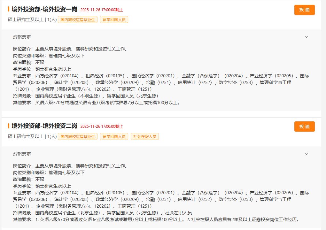Select 留学回国人员 tag on 境外投资二岗
Image resolution: width=326 pixels, height=230 pixels.
pos(114,137)
